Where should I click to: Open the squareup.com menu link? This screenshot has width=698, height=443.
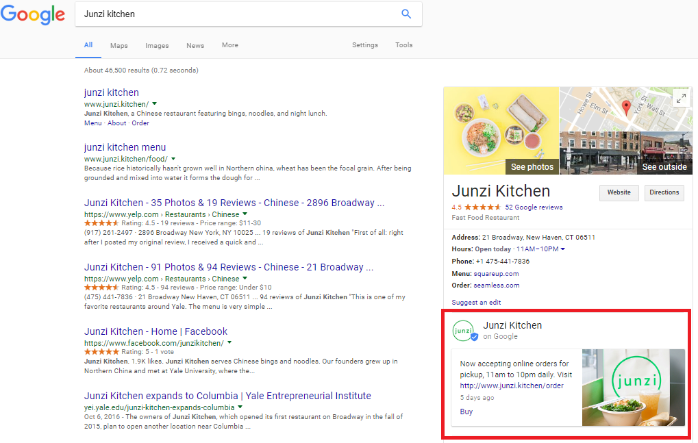pos(496,274)
